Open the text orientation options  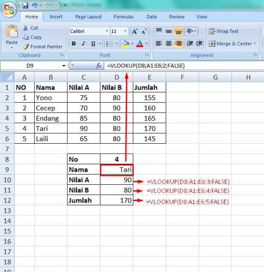(x=191, y=31)
